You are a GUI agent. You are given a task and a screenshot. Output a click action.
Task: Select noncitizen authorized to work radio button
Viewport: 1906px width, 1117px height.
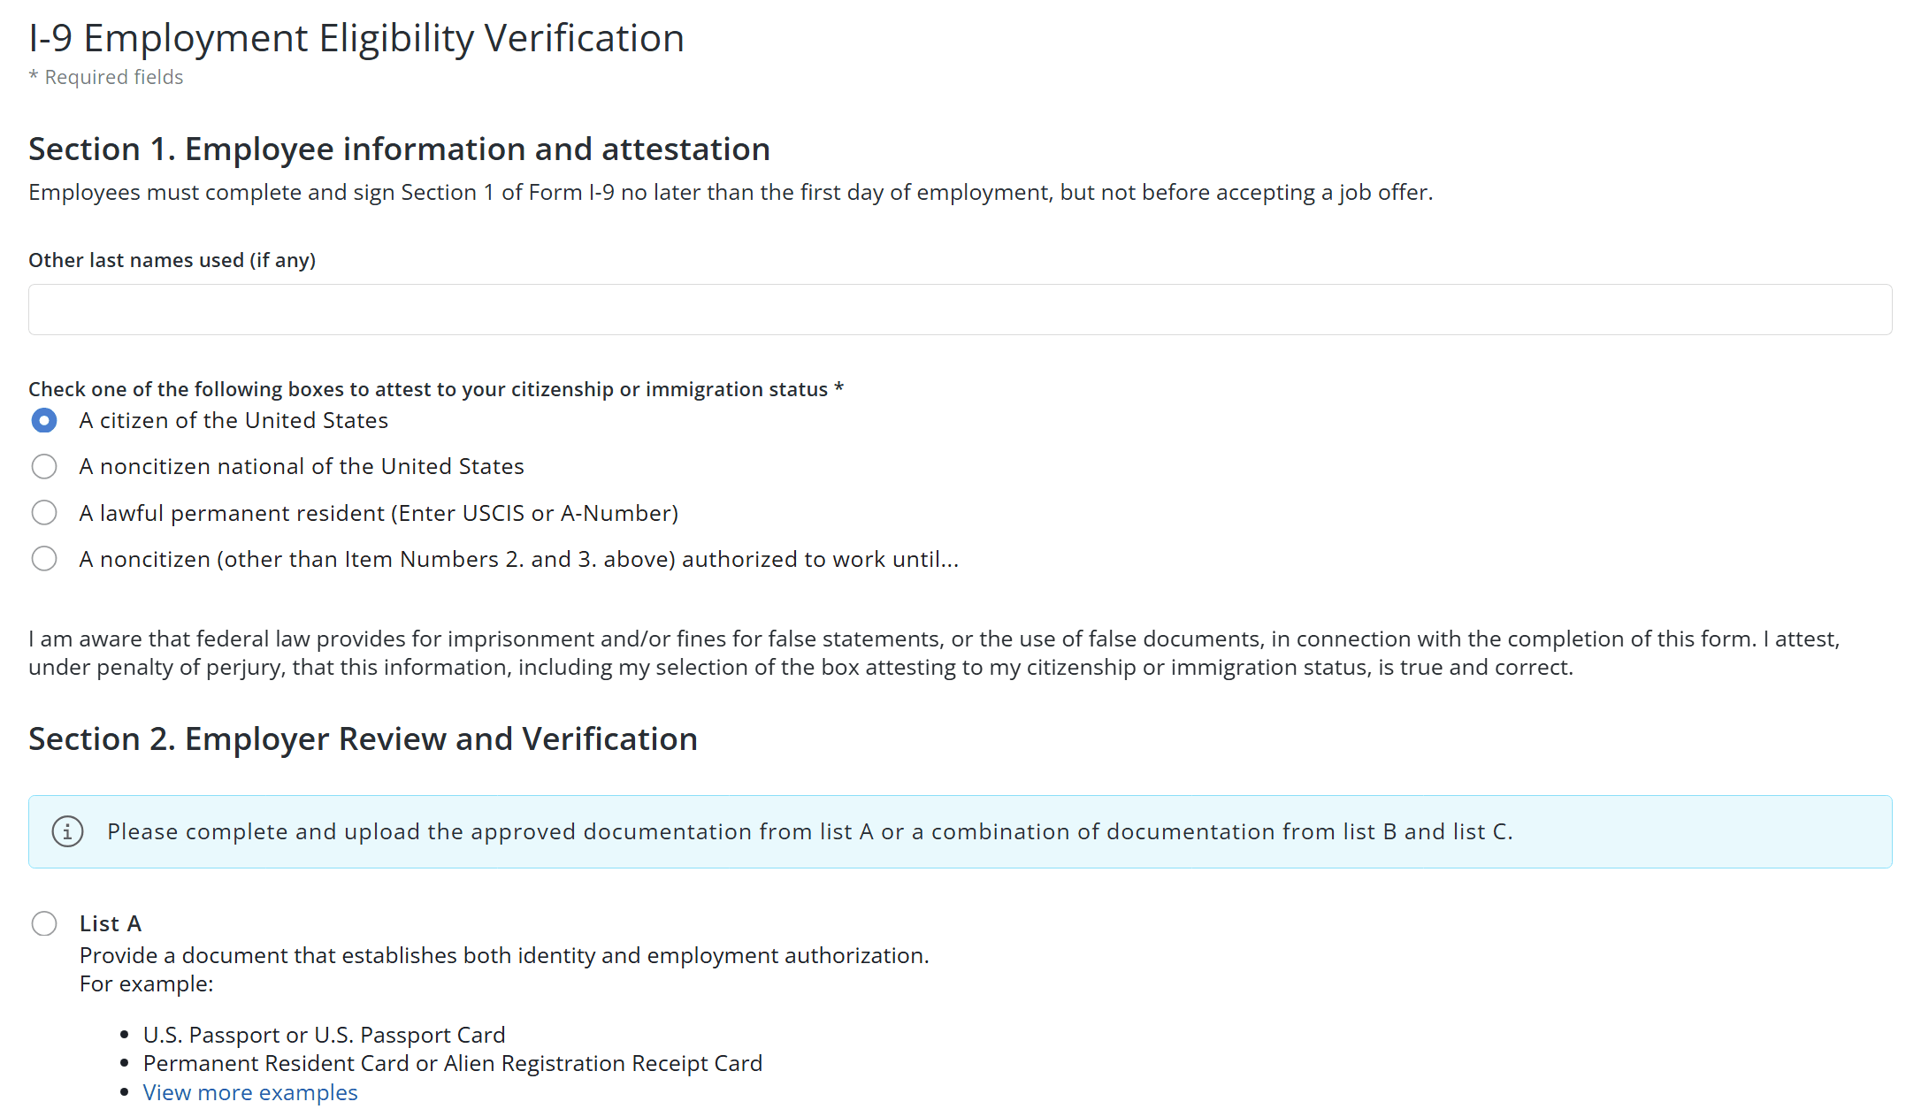pyautogui.click(x=44, y=559)
